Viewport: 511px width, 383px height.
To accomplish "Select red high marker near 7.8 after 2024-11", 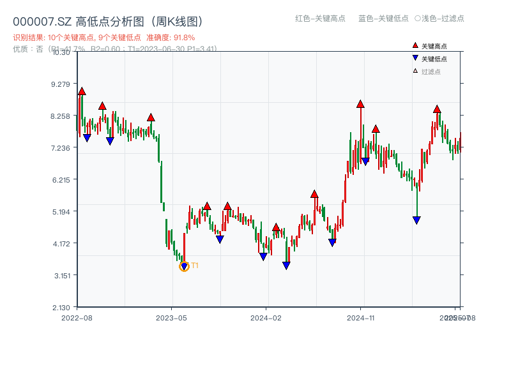I will pos(376,129).
